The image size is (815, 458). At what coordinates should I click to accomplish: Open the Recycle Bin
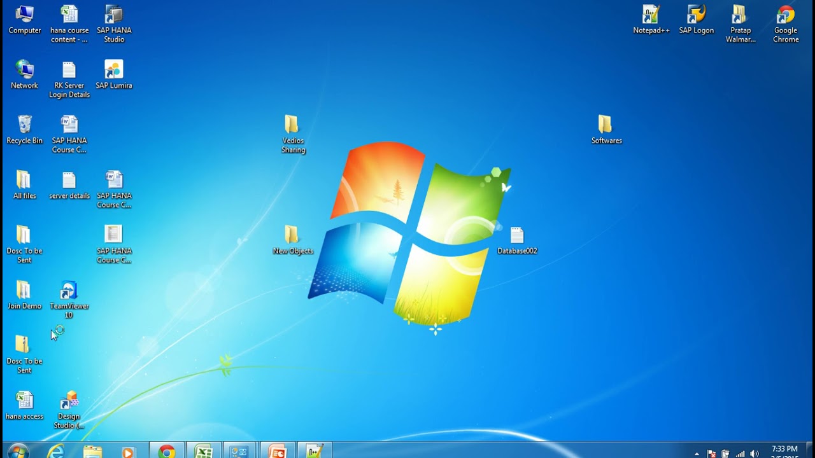(x=24, y=130)
